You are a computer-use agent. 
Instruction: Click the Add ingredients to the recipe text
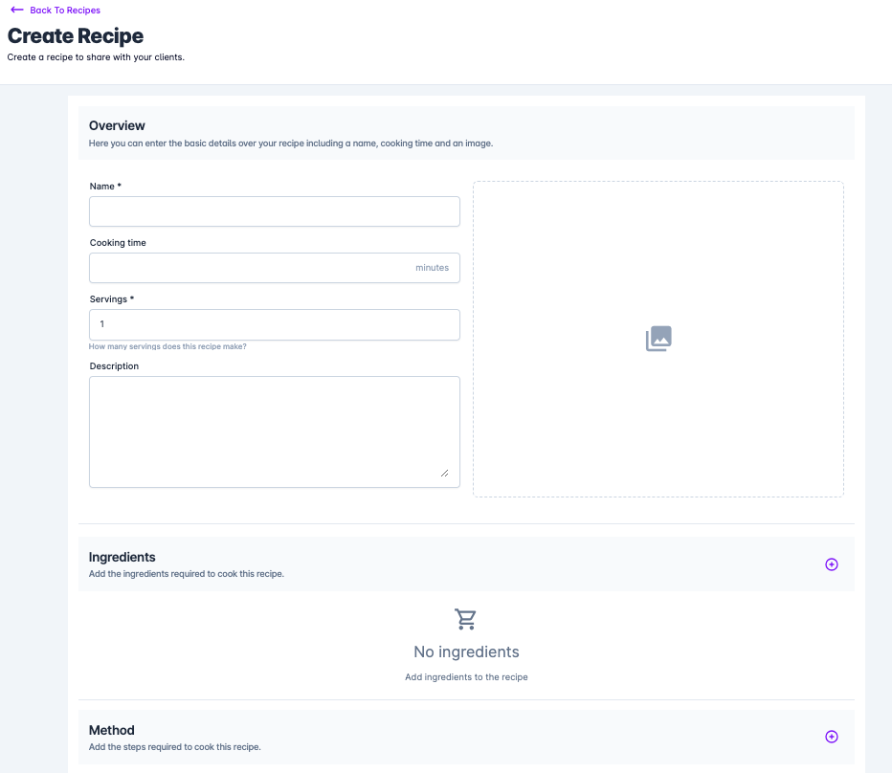[466, 677]
